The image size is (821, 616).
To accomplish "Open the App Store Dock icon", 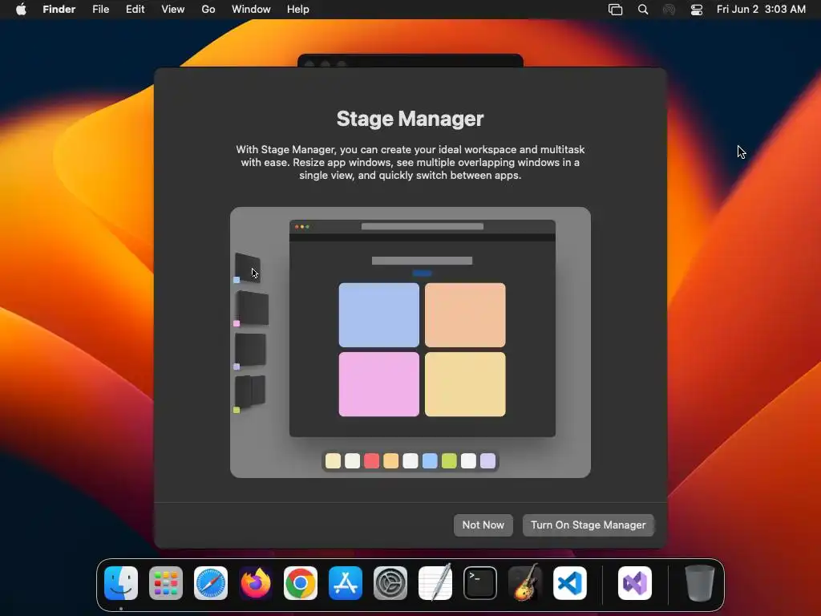I will (346, 583).
